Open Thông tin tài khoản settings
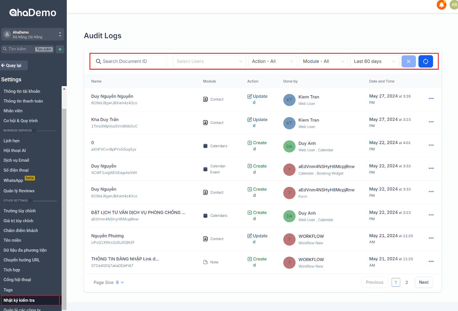 22,91
